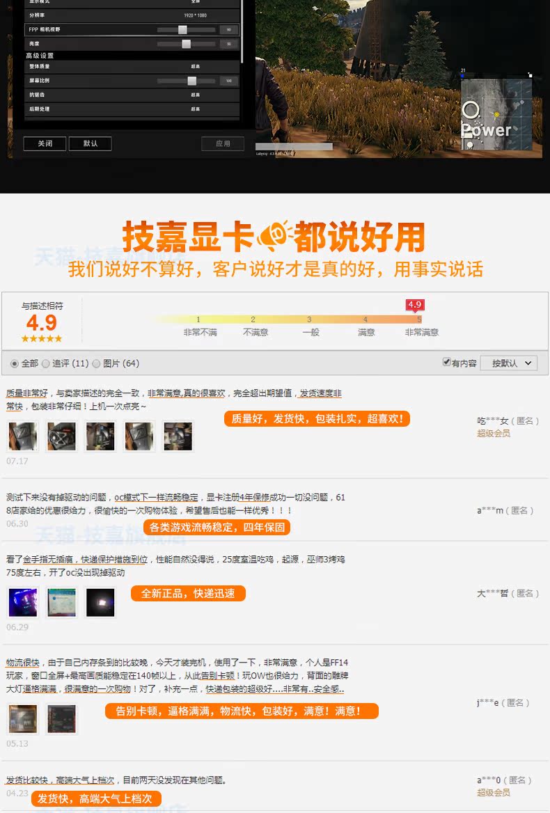Click the red 4.9 score marker
This screenshot has width=550, height=813.
(415, 305)
